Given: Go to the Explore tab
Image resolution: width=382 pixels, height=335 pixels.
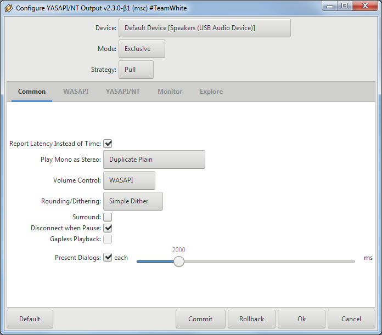Looking at the screenshot, I should [211, 92].
